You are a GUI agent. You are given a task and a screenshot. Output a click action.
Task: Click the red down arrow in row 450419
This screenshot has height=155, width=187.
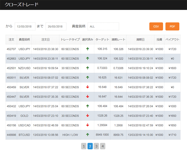[88, 115]
